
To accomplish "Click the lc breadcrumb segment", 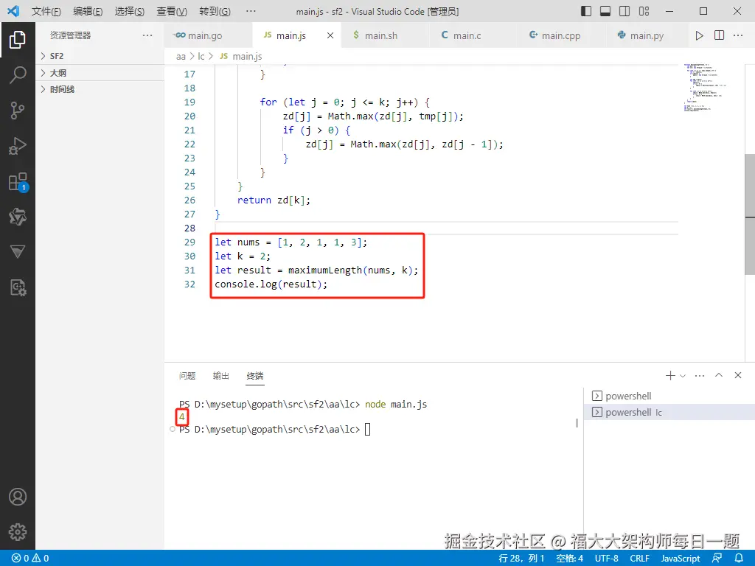I will 201,56.
